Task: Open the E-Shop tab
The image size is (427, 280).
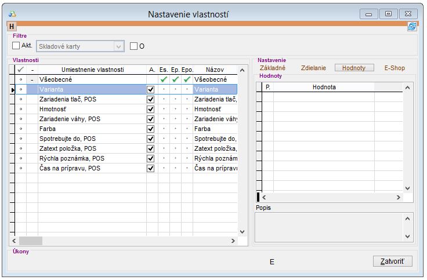Action: [395, 68]
